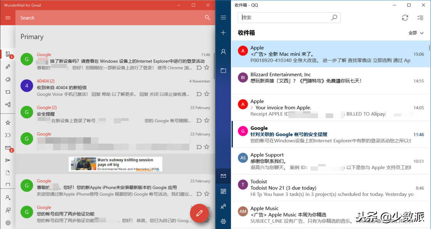Open Primary inbox sidebar icon with badge
The width and height of the screenshot is (431, 229).
pos(8,54)
